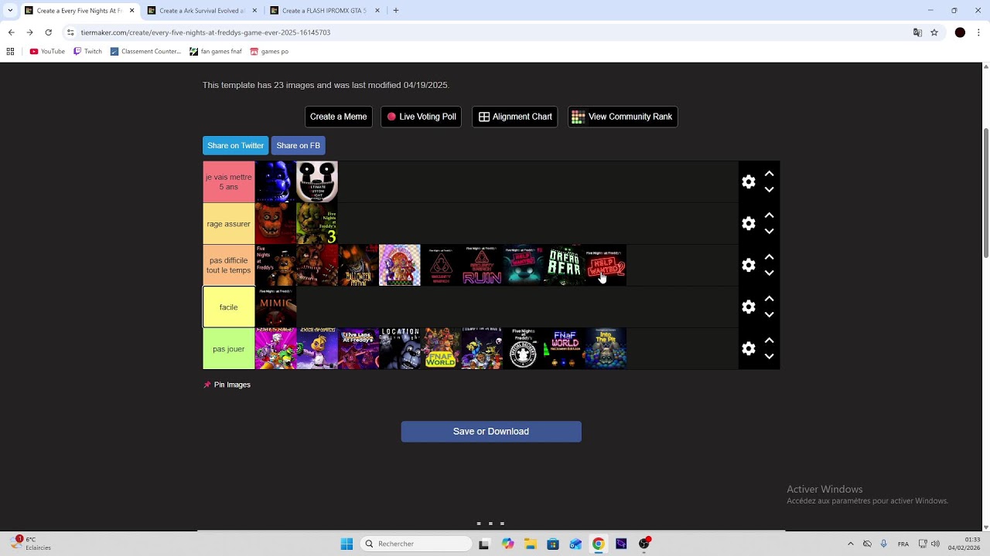Select the Sister Location thumbnail
The image size is (990, 556).
(x=400, y=349)
